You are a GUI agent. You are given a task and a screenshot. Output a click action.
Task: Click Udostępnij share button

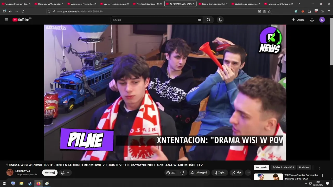point(199,172)
